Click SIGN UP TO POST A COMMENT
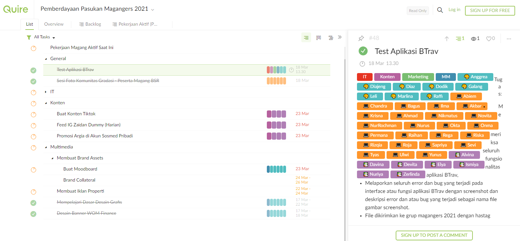The image size is (520, 241). click(434, 235)
